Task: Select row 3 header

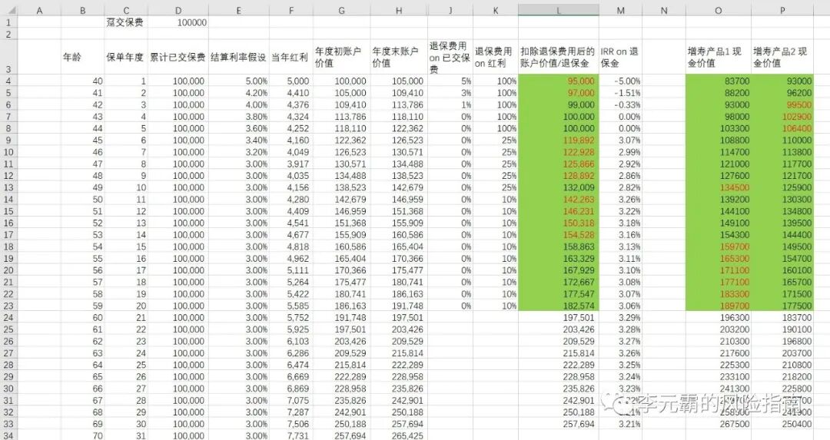Action: [x=9, y=57]
